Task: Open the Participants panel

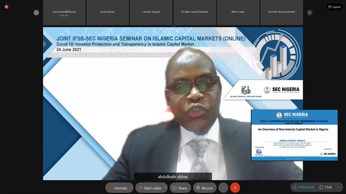Action: (x=304, y=187)
